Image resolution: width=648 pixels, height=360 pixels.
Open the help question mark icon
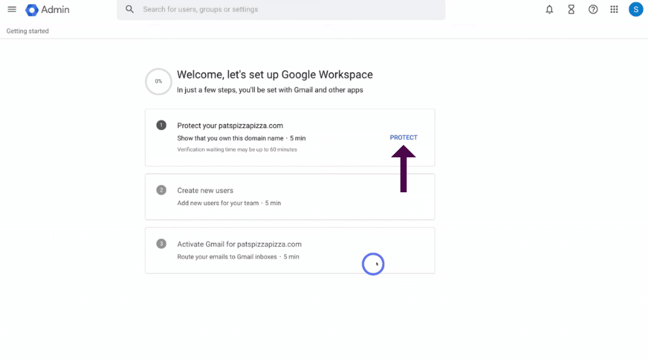pos(593,9)
